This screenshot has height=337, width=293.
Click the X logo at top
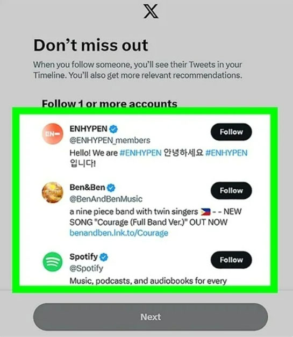[x=151, y=12]
